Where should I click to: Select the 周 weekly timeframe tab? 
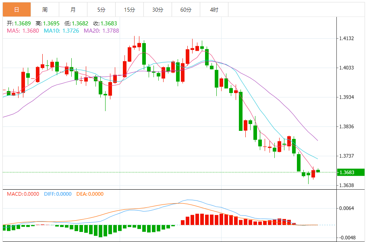(45, 10)
